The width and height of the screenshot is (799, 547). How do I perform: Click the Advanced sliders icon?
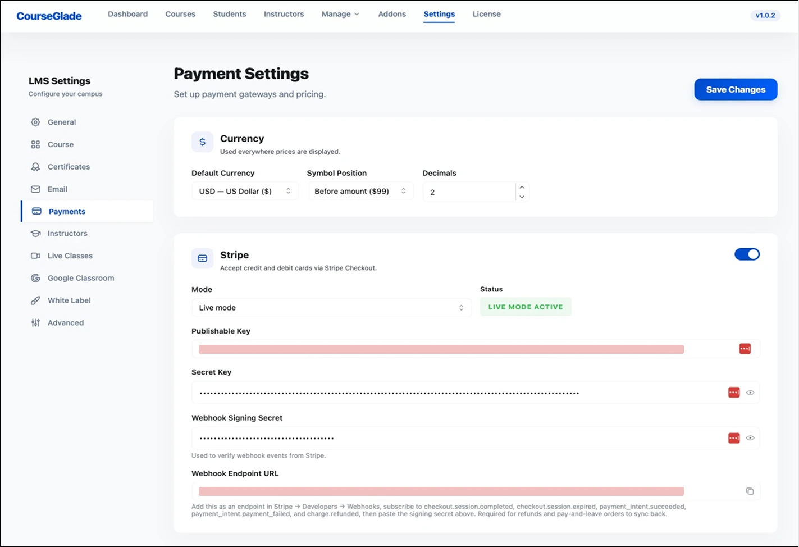(35, 323)
